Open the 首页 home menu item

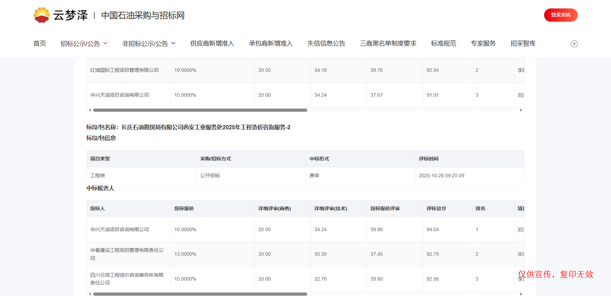tap(40, 43)
